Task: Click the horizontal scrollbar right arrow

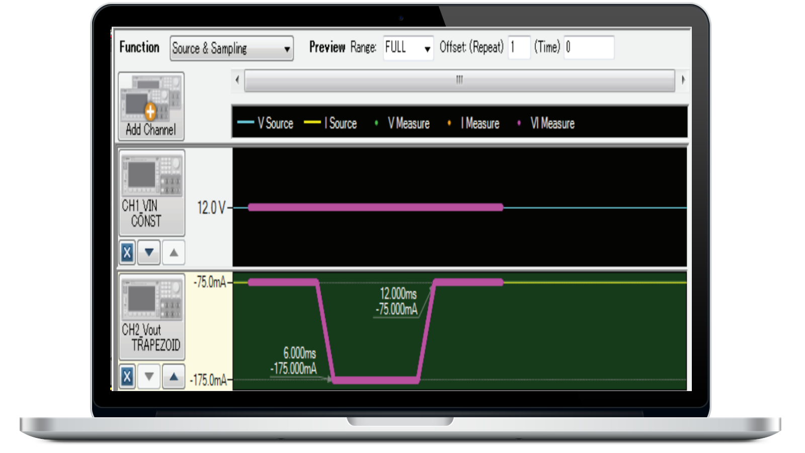Action: click(683, 79)
